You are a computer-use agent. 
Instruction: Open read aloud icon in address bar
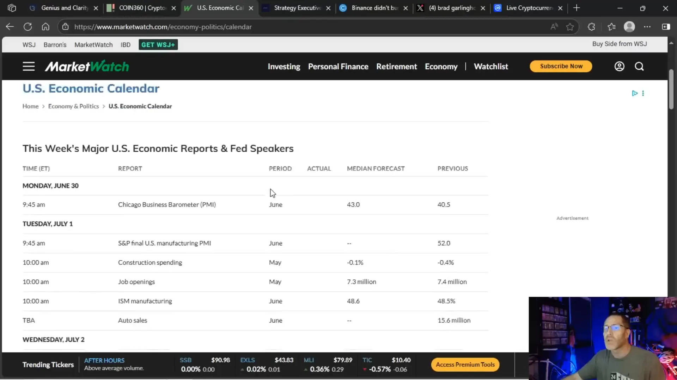pos(554,27)
